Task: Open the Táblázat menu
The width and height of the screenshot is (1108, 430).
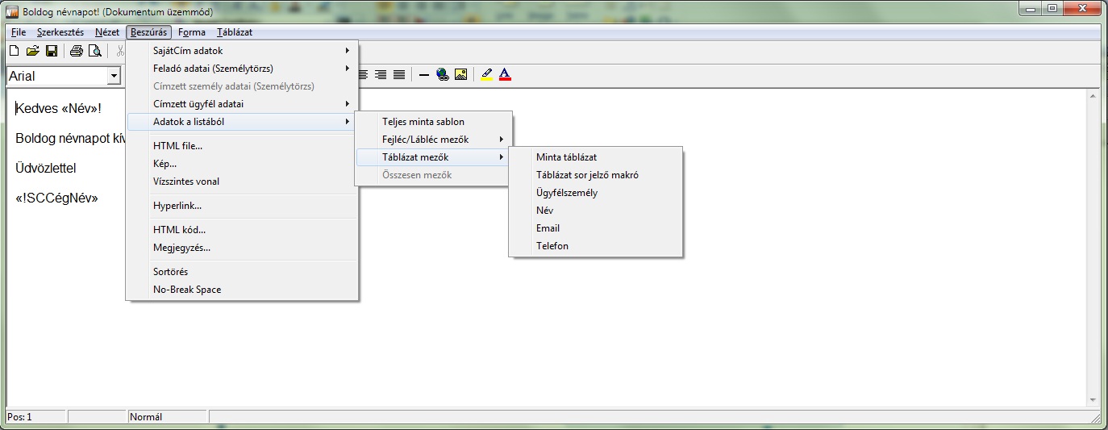Action: [x=235, y=32]
